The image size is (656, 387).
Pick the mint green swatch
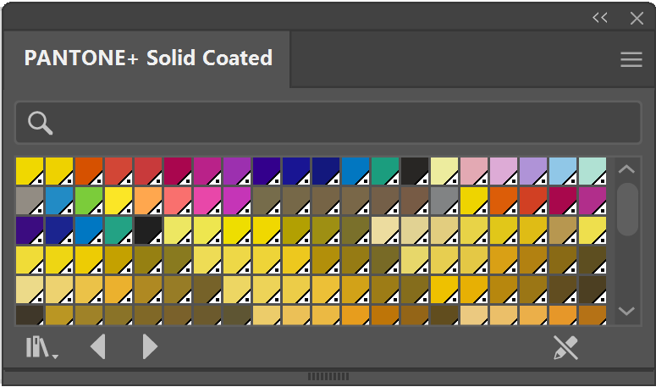click(x=593, y=171)
